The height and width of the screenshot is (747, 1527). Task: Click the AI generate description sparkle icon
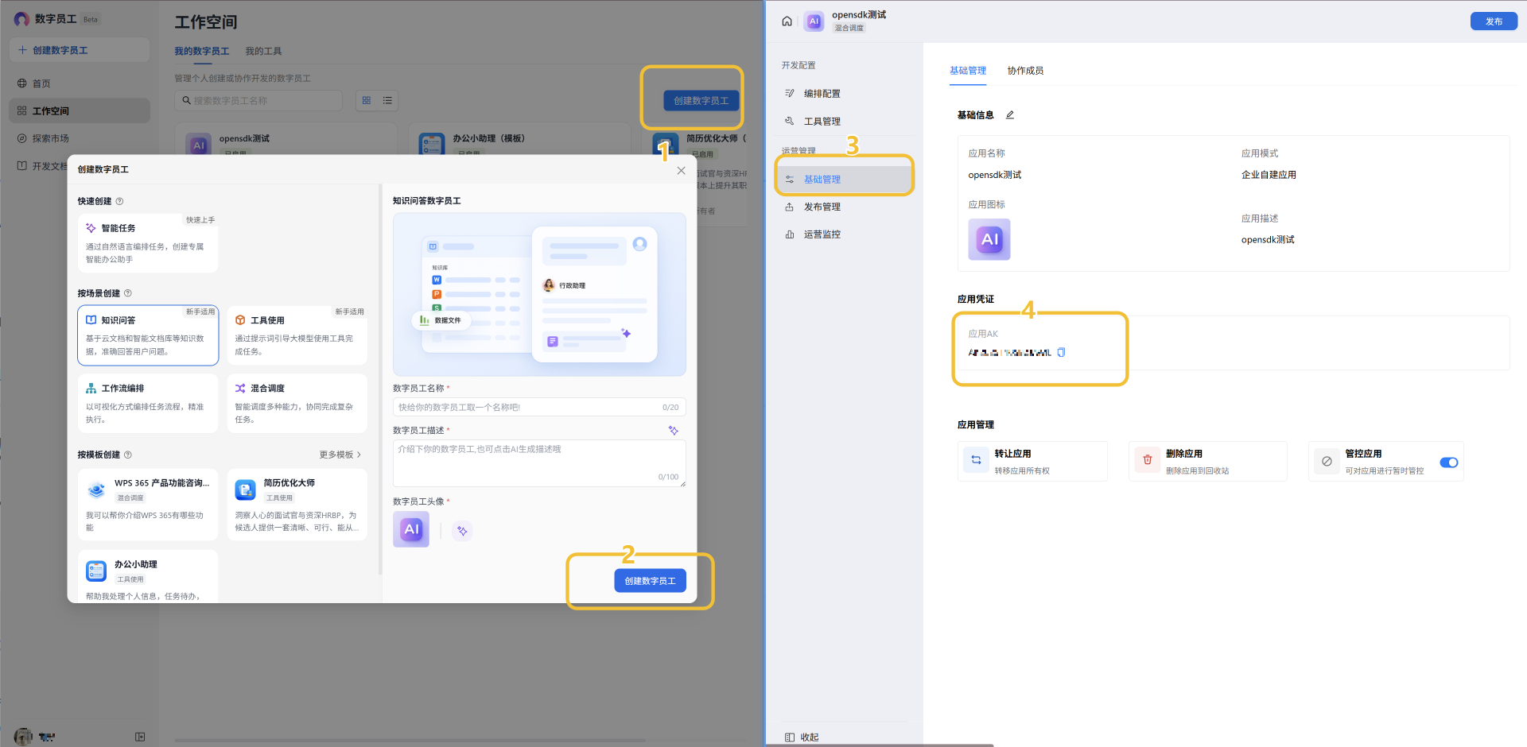[x=674, y=431]
